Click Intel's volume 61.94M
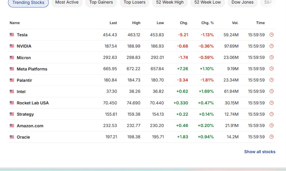 pos(231,91)
